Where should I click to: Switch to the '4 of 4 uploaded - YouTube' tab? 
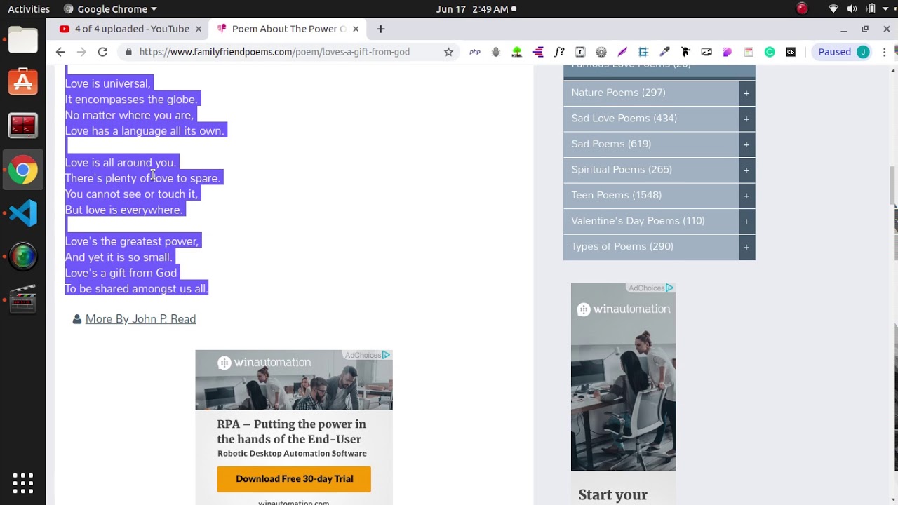pos(130,29)
